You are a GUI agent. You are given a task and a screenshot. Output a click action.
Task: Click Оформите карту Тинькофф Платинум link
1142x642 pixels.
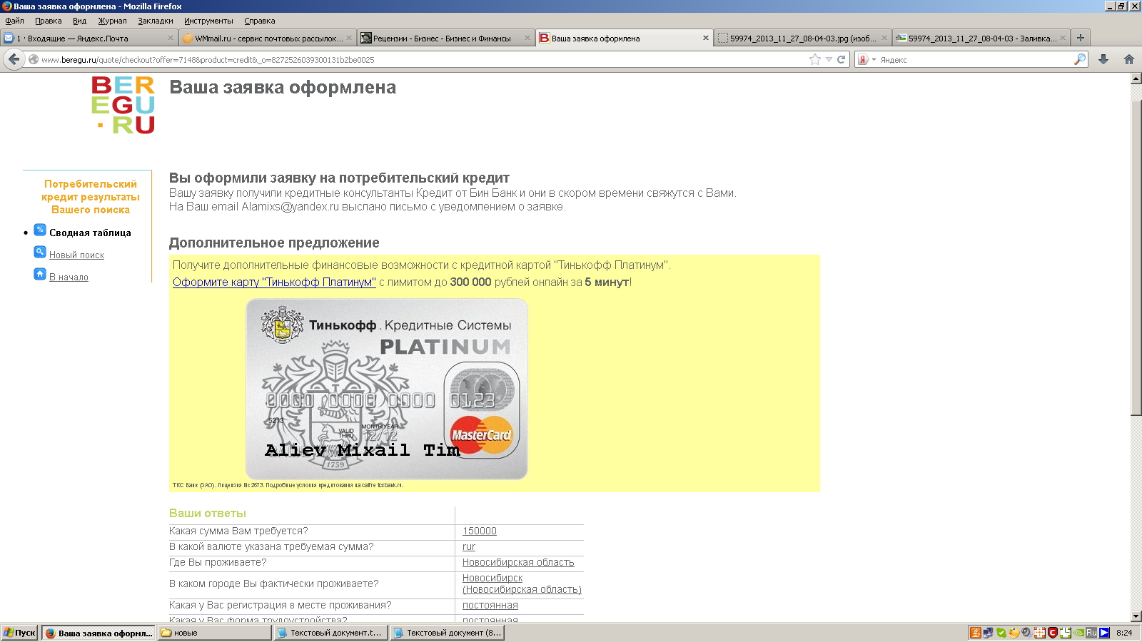click(x=274, y=282)
